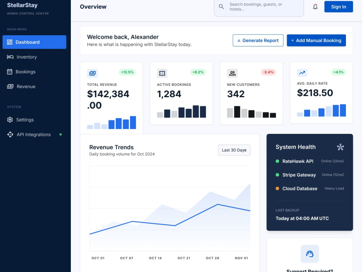This screenshot has height=272, width=363.
Task: Click the Settings gear icon
Action: point(10,120)
